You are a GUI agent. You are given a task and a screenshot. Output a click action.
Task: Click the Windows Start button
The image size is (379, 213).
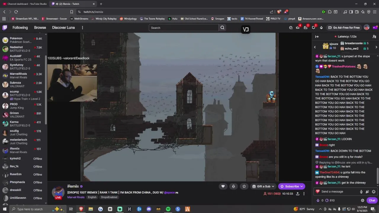(x=5, y=209)
